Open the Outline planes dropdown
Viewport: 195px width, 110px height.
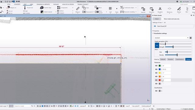click(146, 106)
